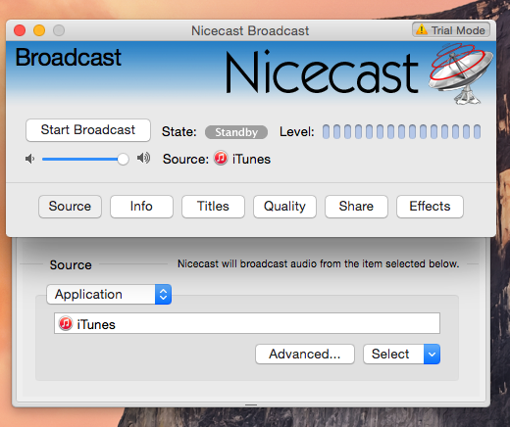Click the Advanced... button
This screenshot has height=427, width=510.
[x=305, y=354]
